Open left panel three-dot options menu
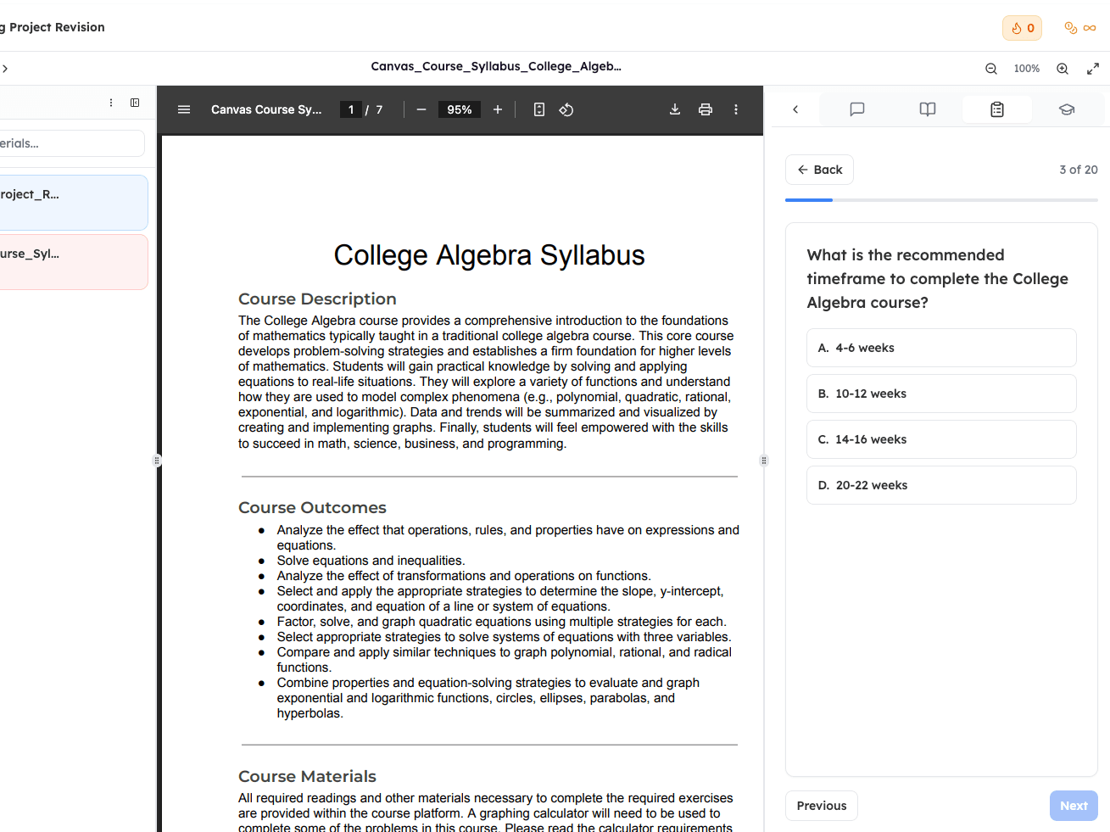Screen dimensions: 1110x832 tap(111, 103)
